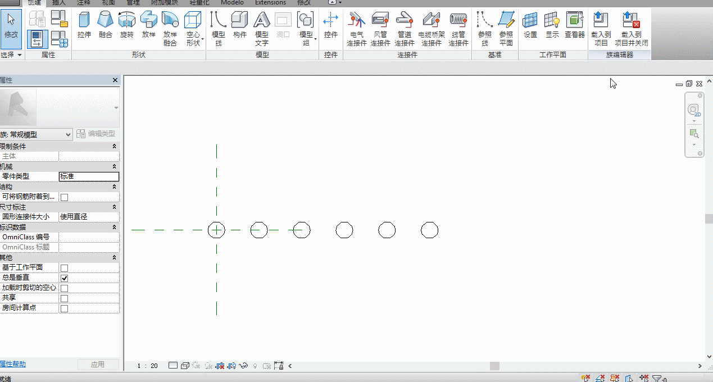Enable the 基于工作平面 checkbox
The width and height of the screenshot is (713, 382).
(64, 268)
